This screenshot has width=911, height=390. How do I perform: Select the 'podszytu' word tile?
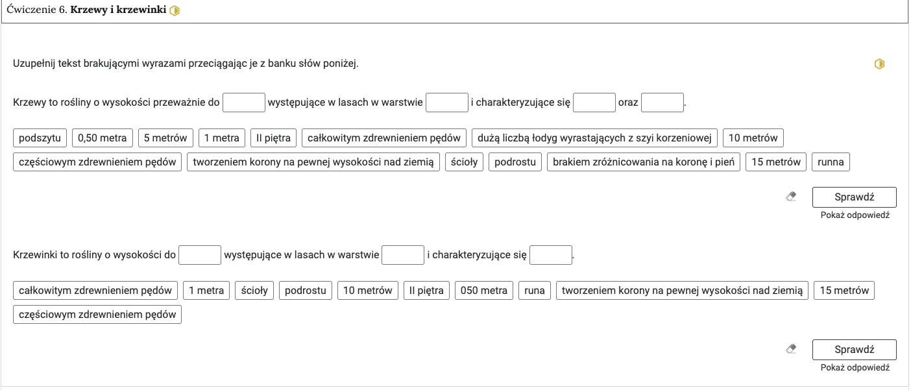click(40, 138)
